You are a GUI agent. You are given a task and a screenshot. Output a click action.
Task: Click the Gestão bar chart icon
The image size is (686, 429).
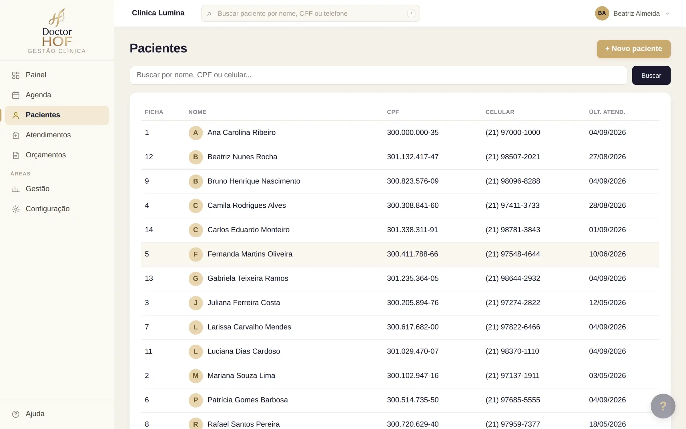[16, 189]
